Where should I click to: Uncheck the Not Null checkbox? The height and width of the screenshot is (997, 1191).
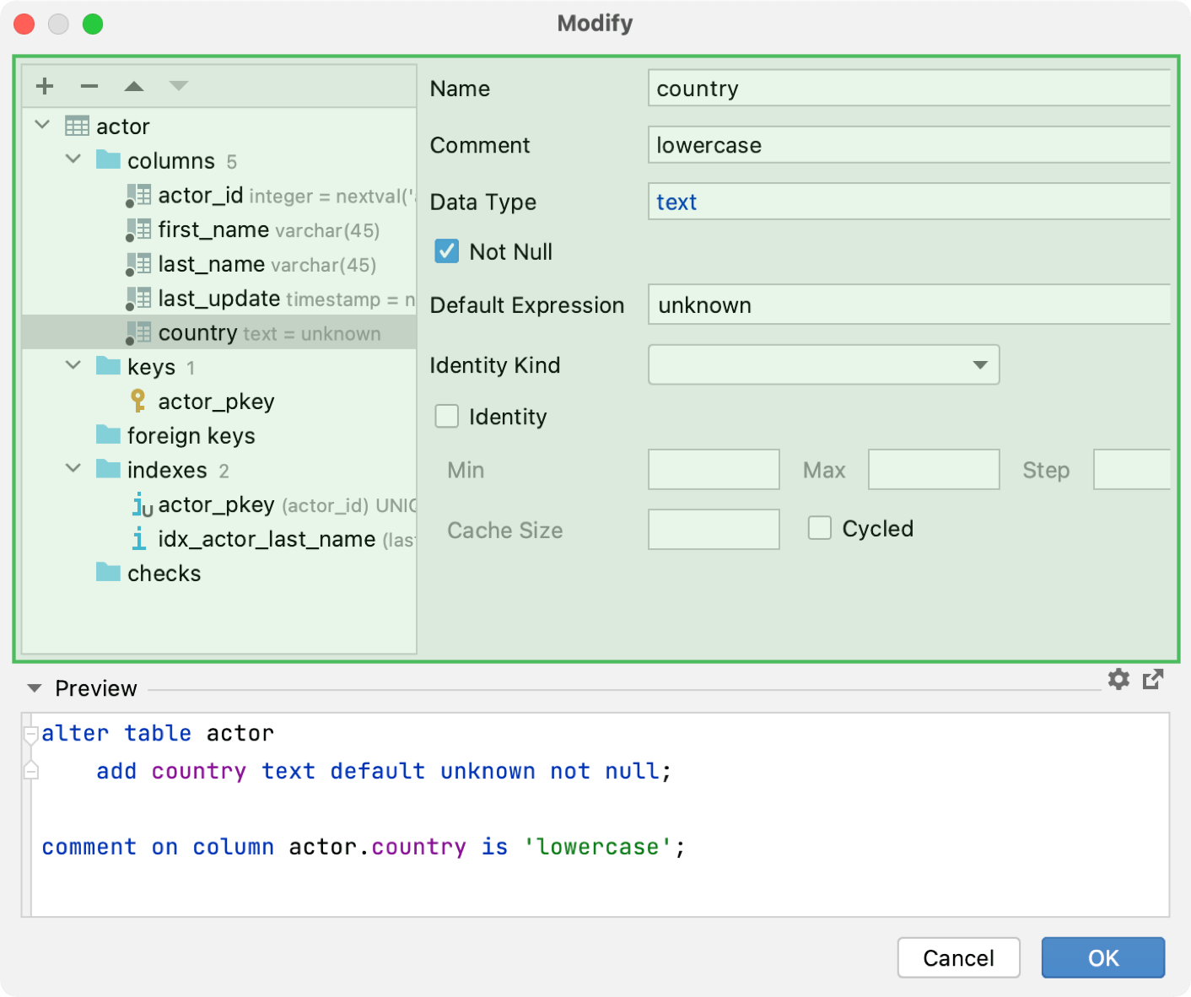(446, 251)
